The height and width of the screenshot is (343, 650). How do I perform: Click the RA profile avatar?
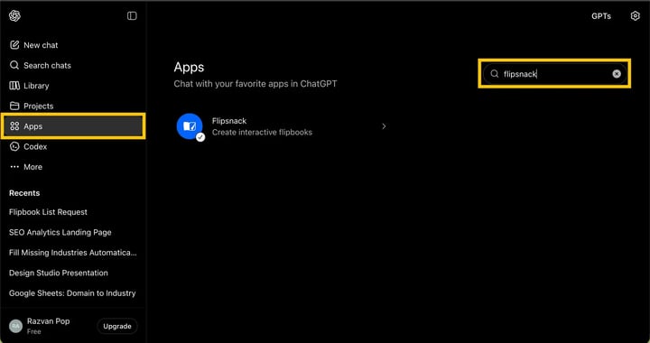click(15, 326)
